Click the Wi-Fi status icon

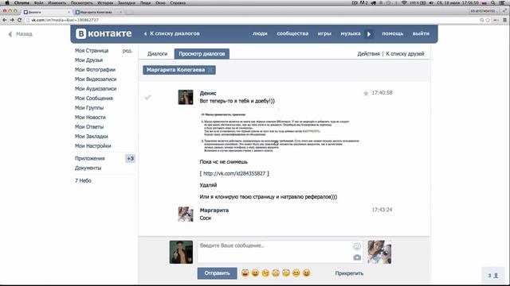coord(404,2)
